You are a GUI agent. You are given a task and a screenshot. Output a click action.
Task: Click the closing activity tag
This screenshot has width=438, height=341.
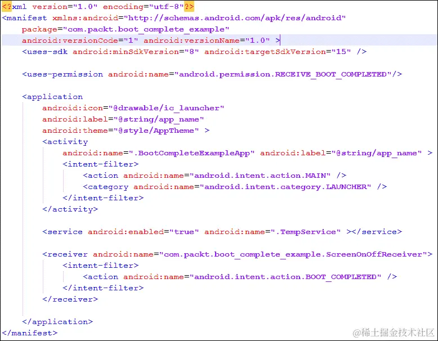coord(70,209)
